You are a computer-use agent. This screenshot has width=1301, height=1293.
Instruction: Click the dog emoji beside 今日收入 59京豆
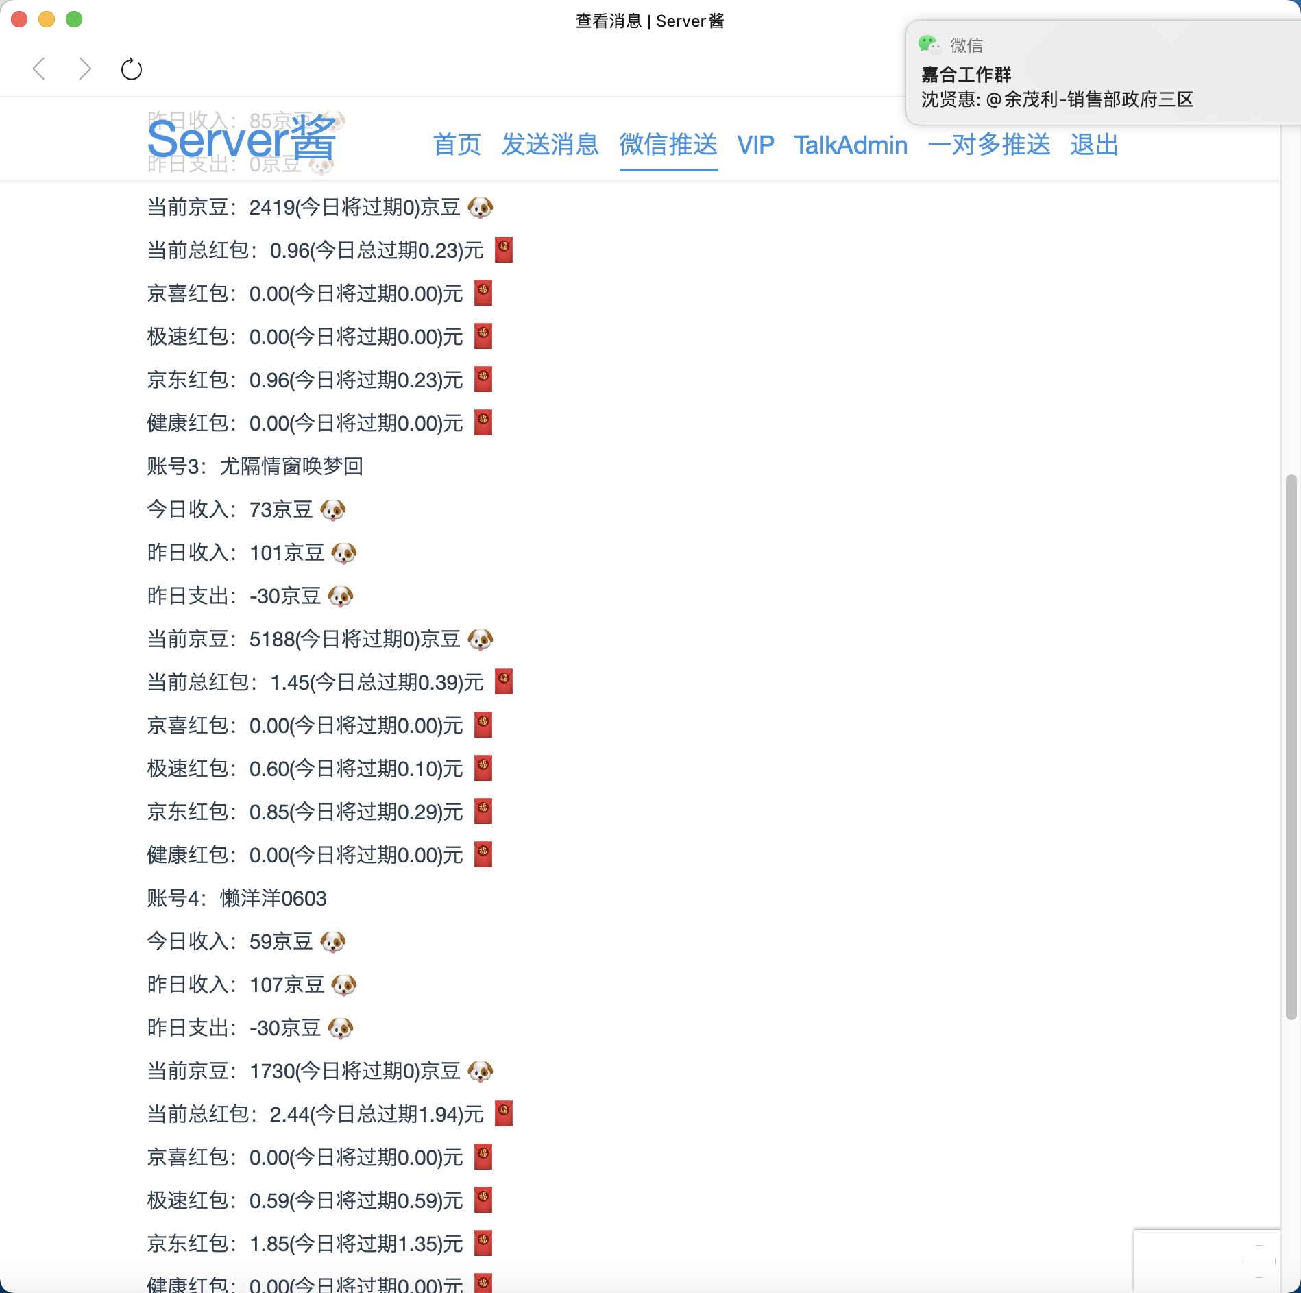click(x=333, y=941)
